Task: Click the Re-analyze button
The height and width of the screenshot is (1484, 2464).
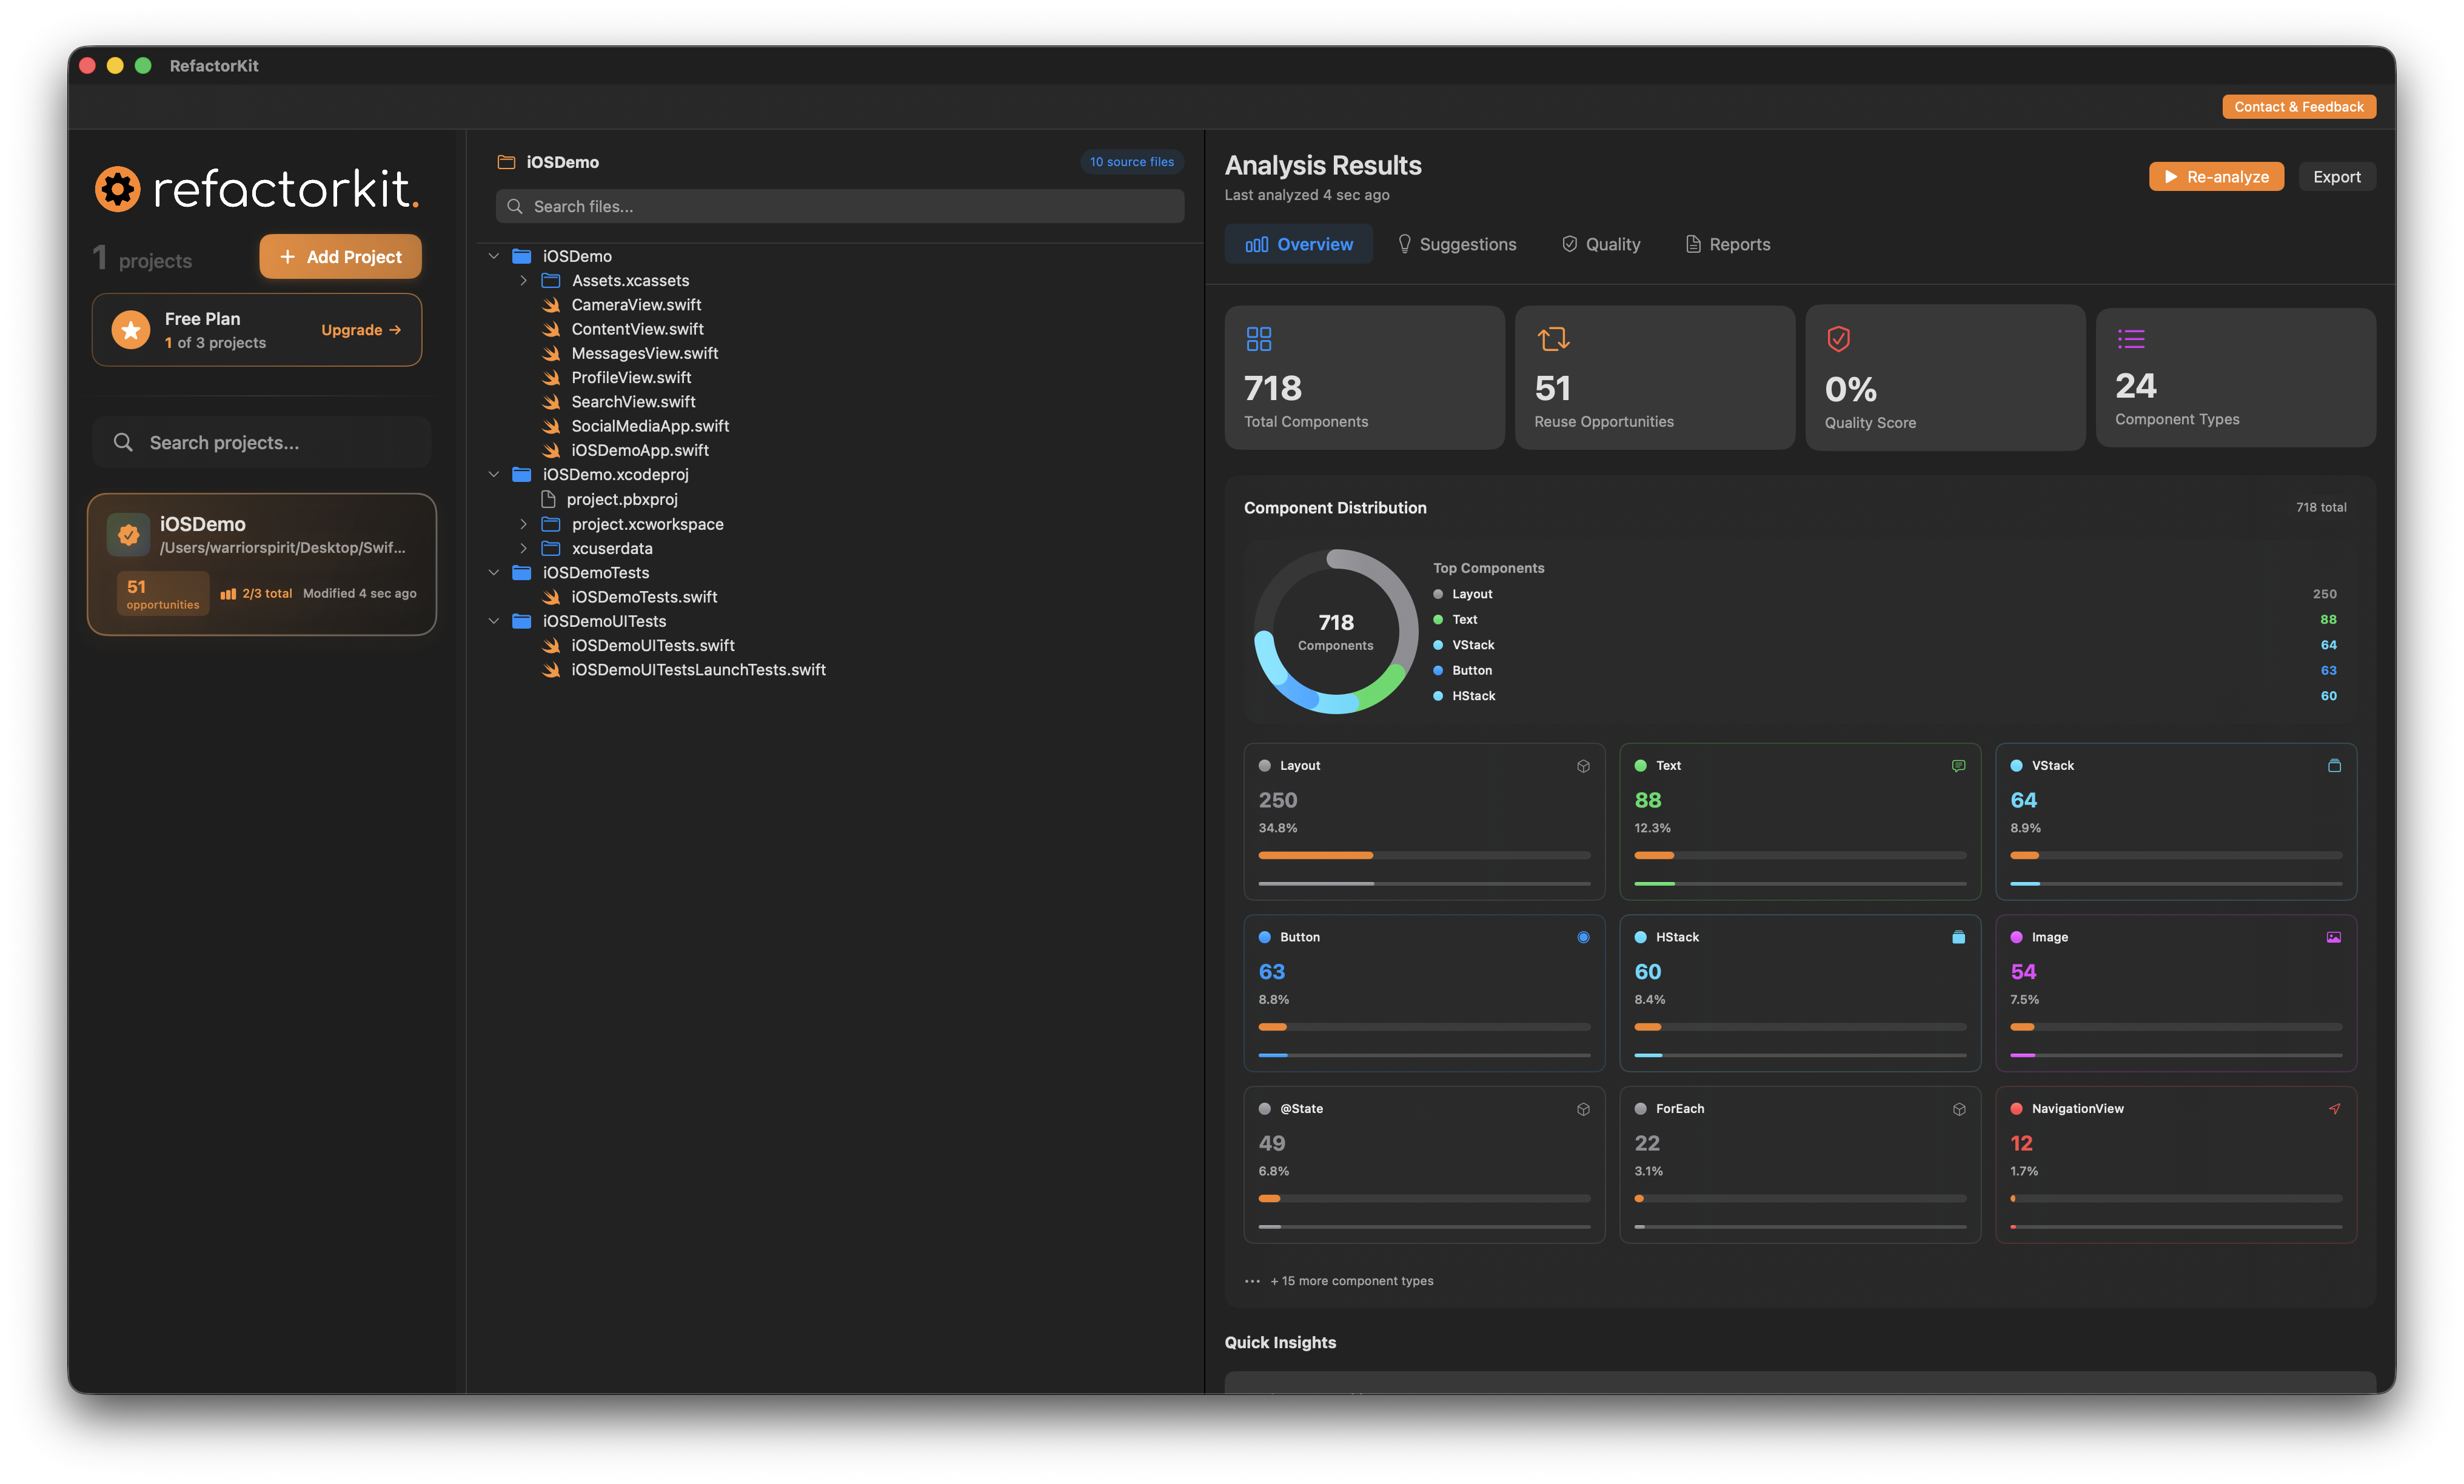Action: tap(2216, 177)
